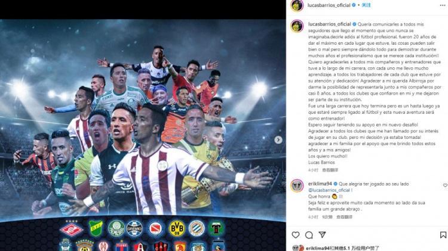Follow lucasbarrios_oficial via 关注 link
448x251 pixels.
pyautogui.click(x=366, y=5)
